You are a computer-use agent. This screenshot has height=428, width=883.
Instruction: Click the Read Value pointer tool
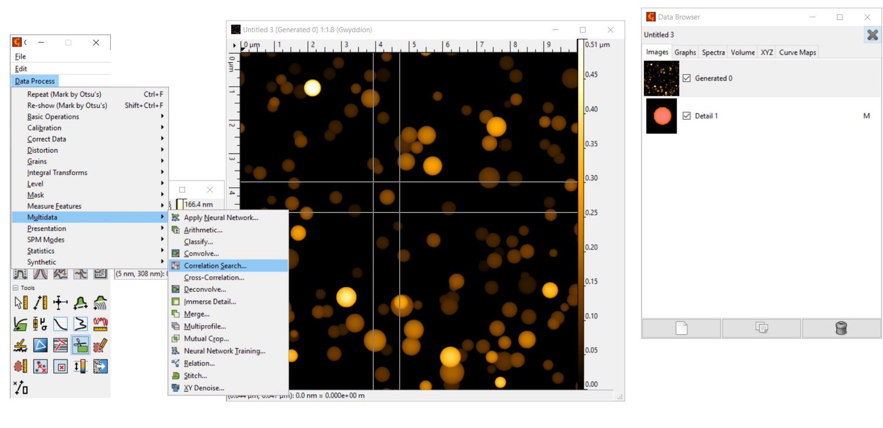click(20, 302)
